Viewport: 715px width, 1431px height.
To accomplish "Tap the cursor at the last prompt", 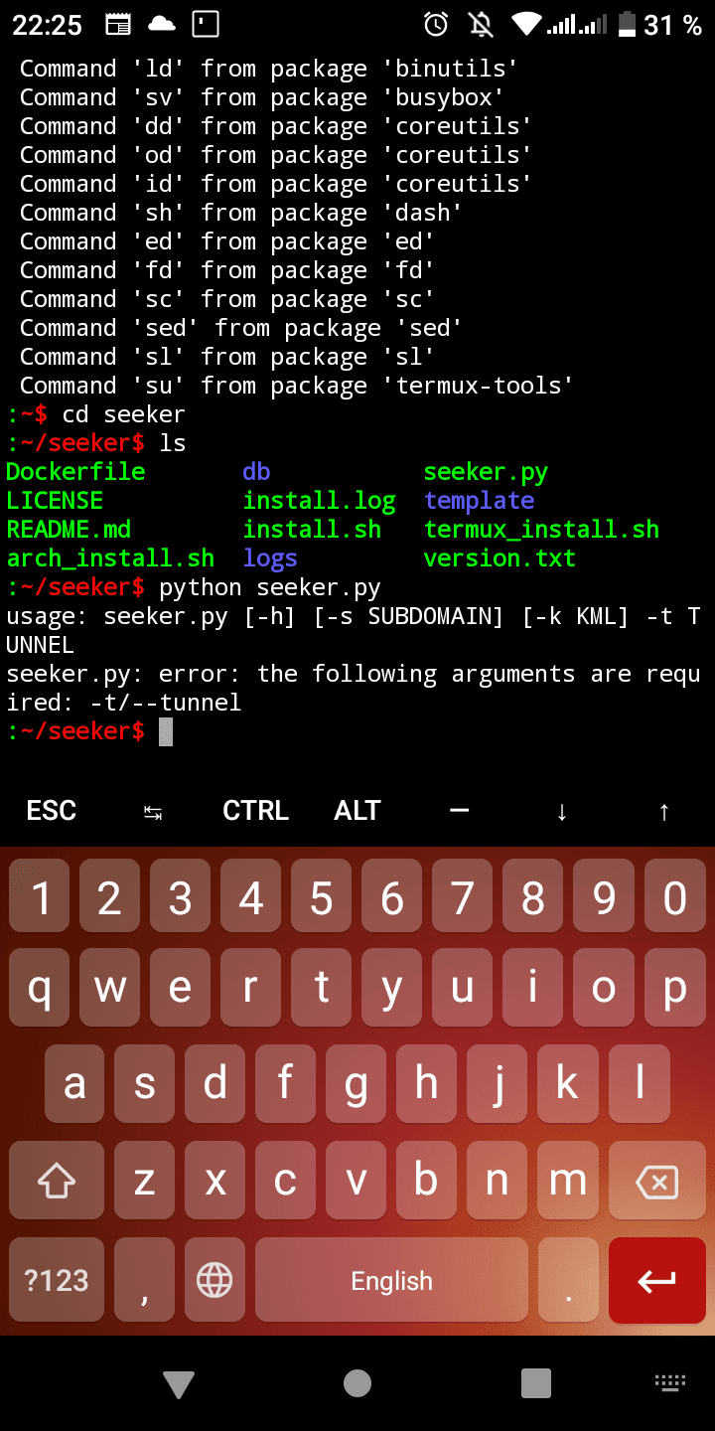I will pos(166,732).
